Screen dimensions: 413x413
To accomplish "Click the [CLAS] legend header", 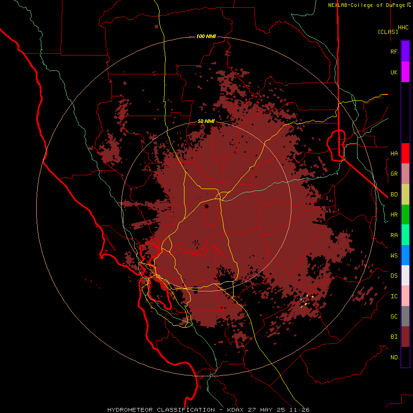I will (x=388, y=32).
